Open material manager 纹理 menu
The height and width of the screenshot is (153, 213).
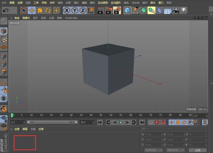41,129
